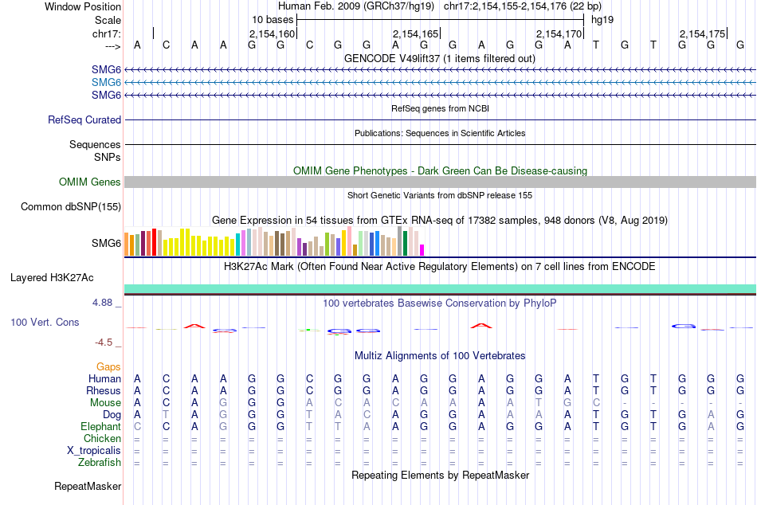This screenshot has width=757, height=505.
Task: Open the GTEx Gene Expression in 54 tissues title
Action: (439, 221)
